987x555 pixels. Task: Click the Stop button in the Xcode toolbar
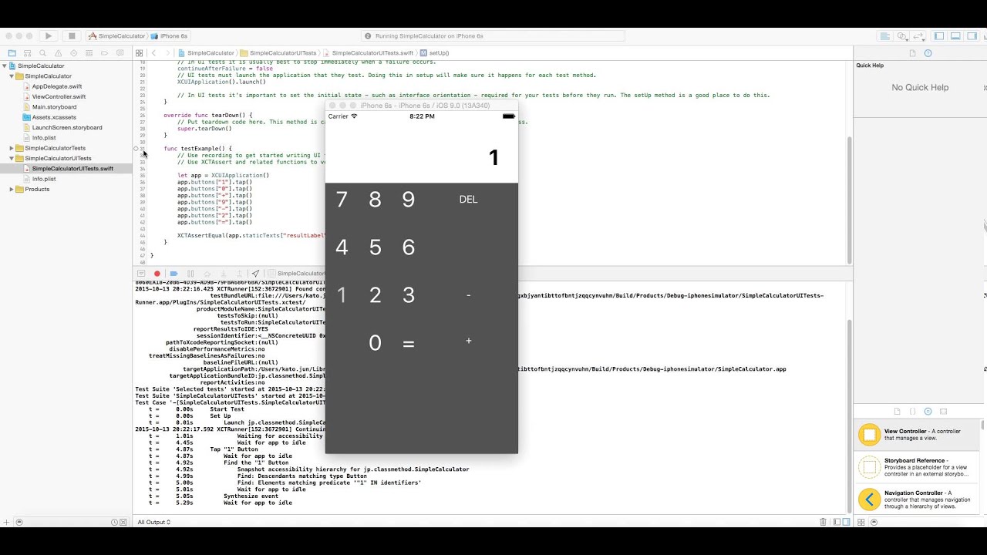click(x=72, y=36)
